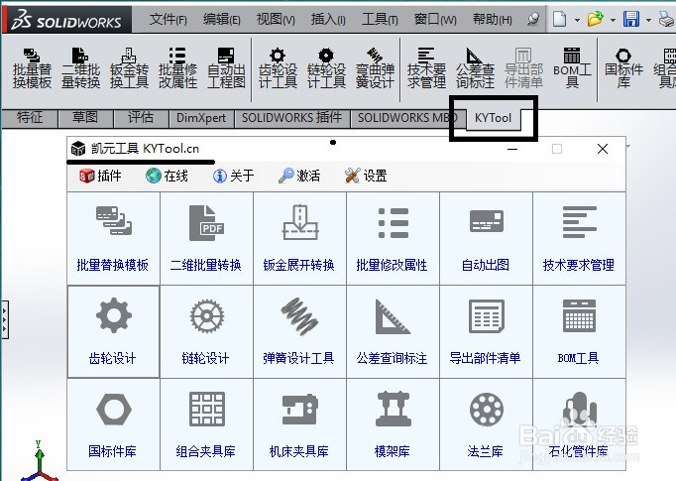Click 批量替换模板 in the SolidWorks ribbon
Image resolution: width=676 pixels, height=481 pixels.
[x=33, y=67]
